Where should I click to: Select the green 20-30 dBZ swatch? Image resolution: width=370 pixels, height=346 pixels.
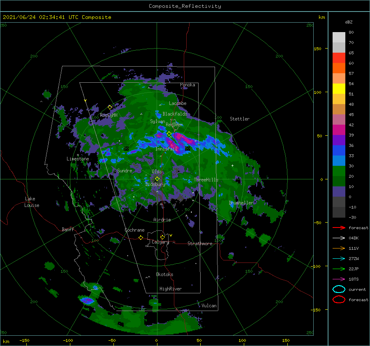pos(339,171)
